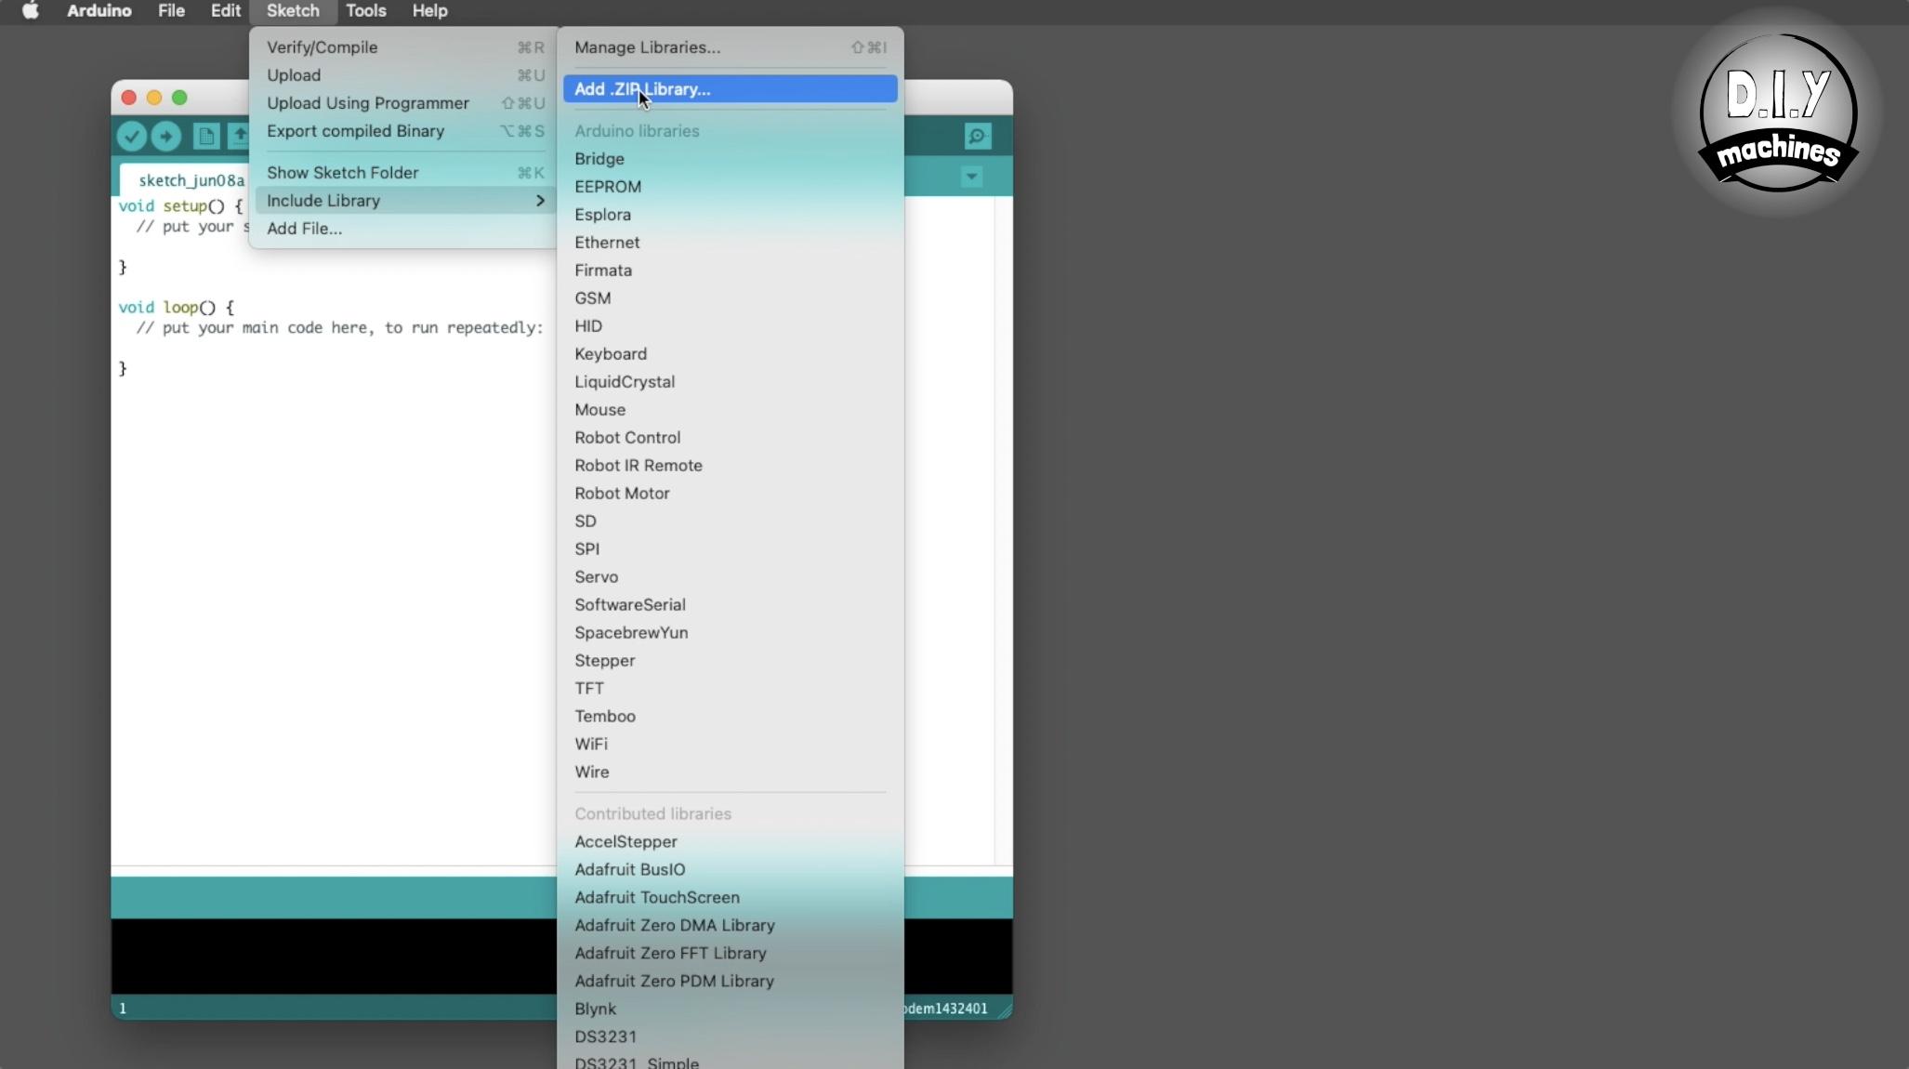Click the void loop() code line

(177, 308)
